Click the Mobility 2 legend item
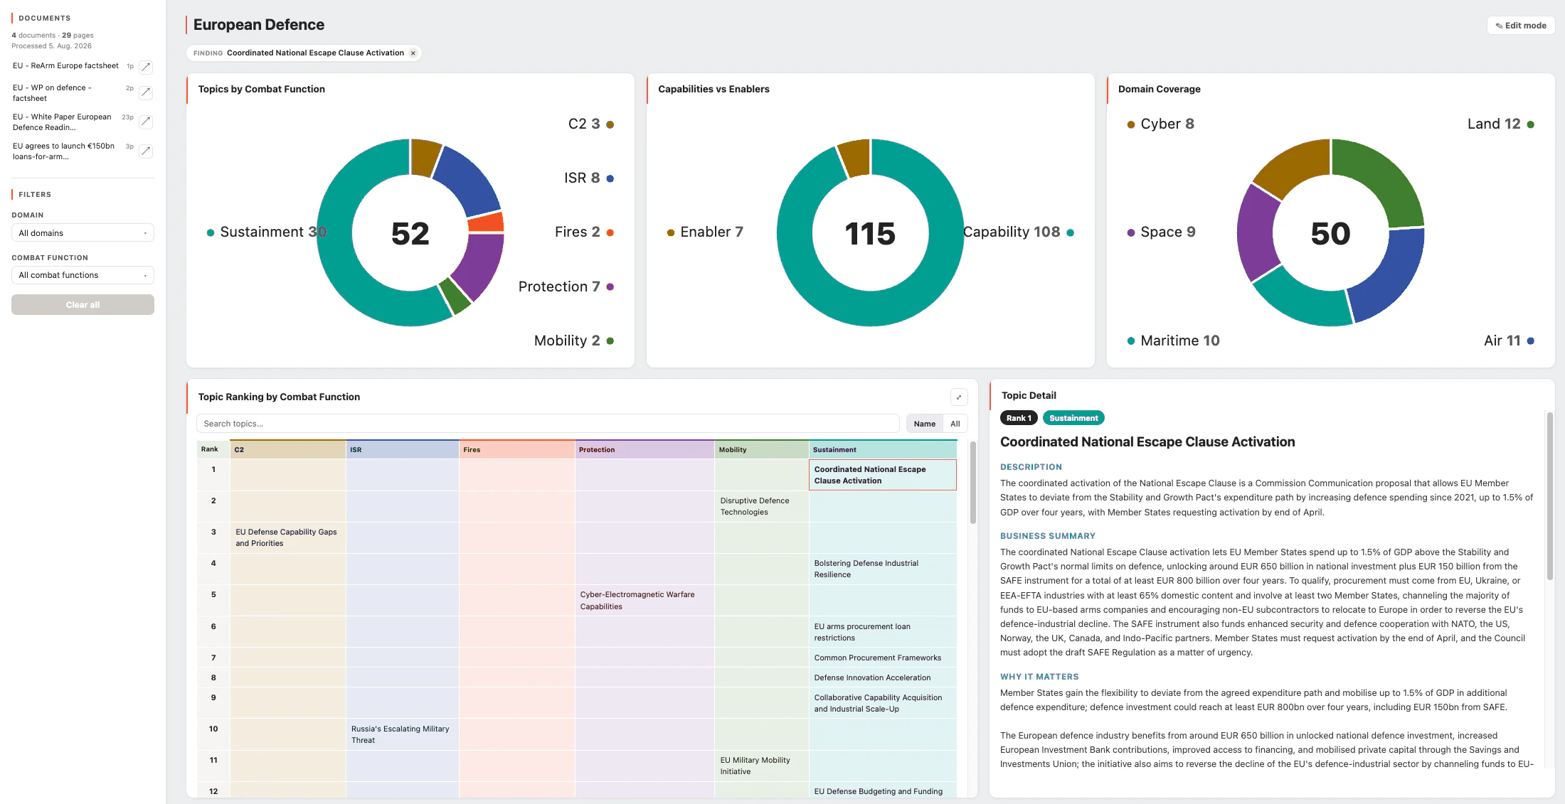Viewport: 1565px width, 804px height. tap(573, 341)
